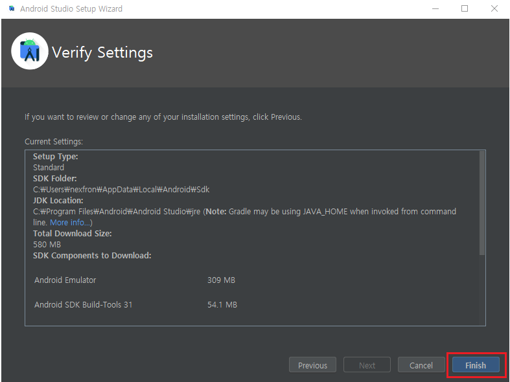
Task: Minimize the Setup Wizard window
Action: coord(435,8)
